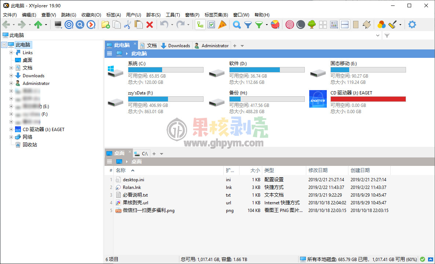Close the 此电脑 tab
435x264 pixels.
pos(135,44)
